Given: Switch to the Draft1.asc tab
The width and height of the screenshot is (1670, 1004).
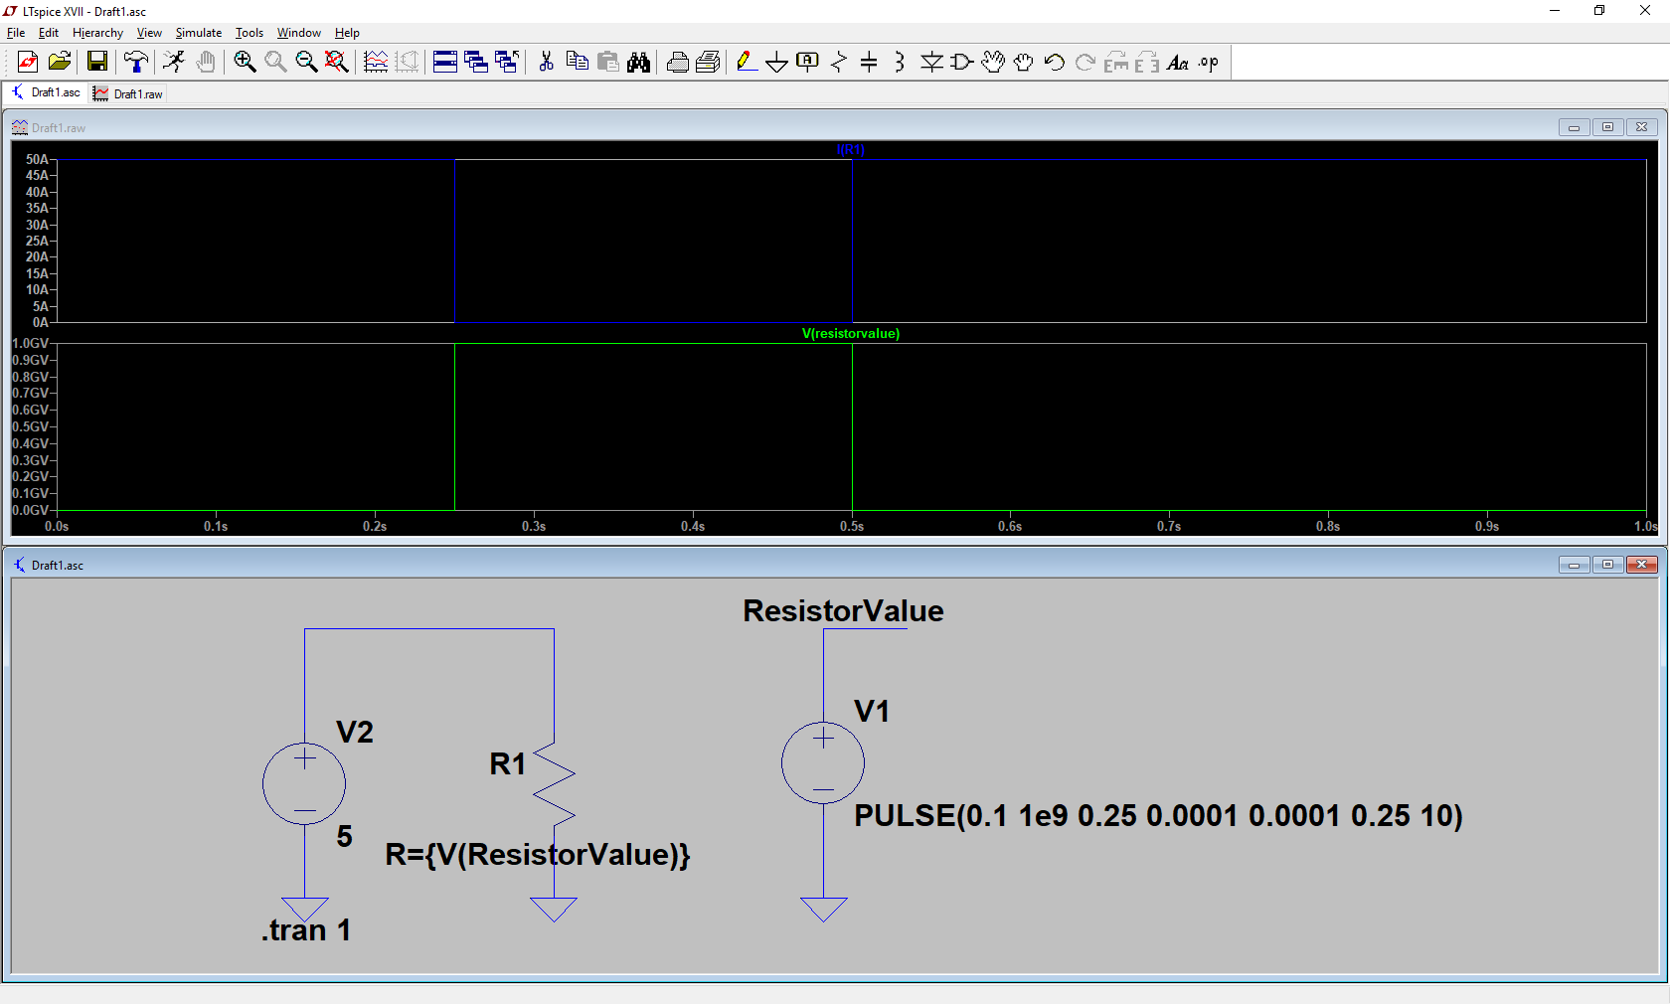Looking at the screenshot, I should [46, 92].
